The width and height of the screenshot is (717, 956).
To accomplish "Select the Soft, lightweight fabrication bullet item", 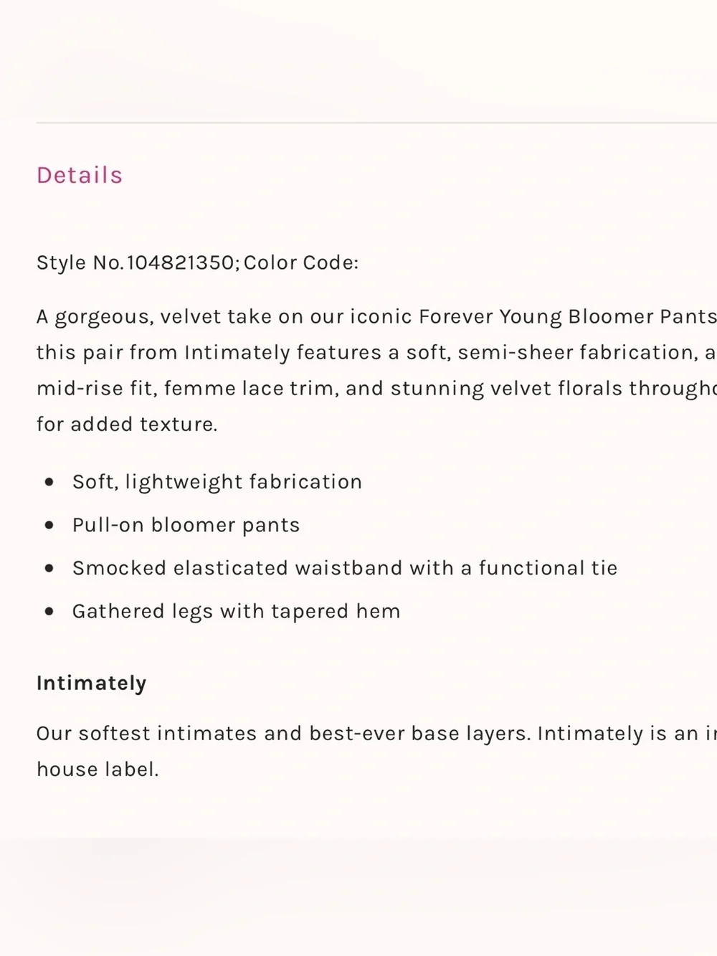I will click(x=217, y=482).
